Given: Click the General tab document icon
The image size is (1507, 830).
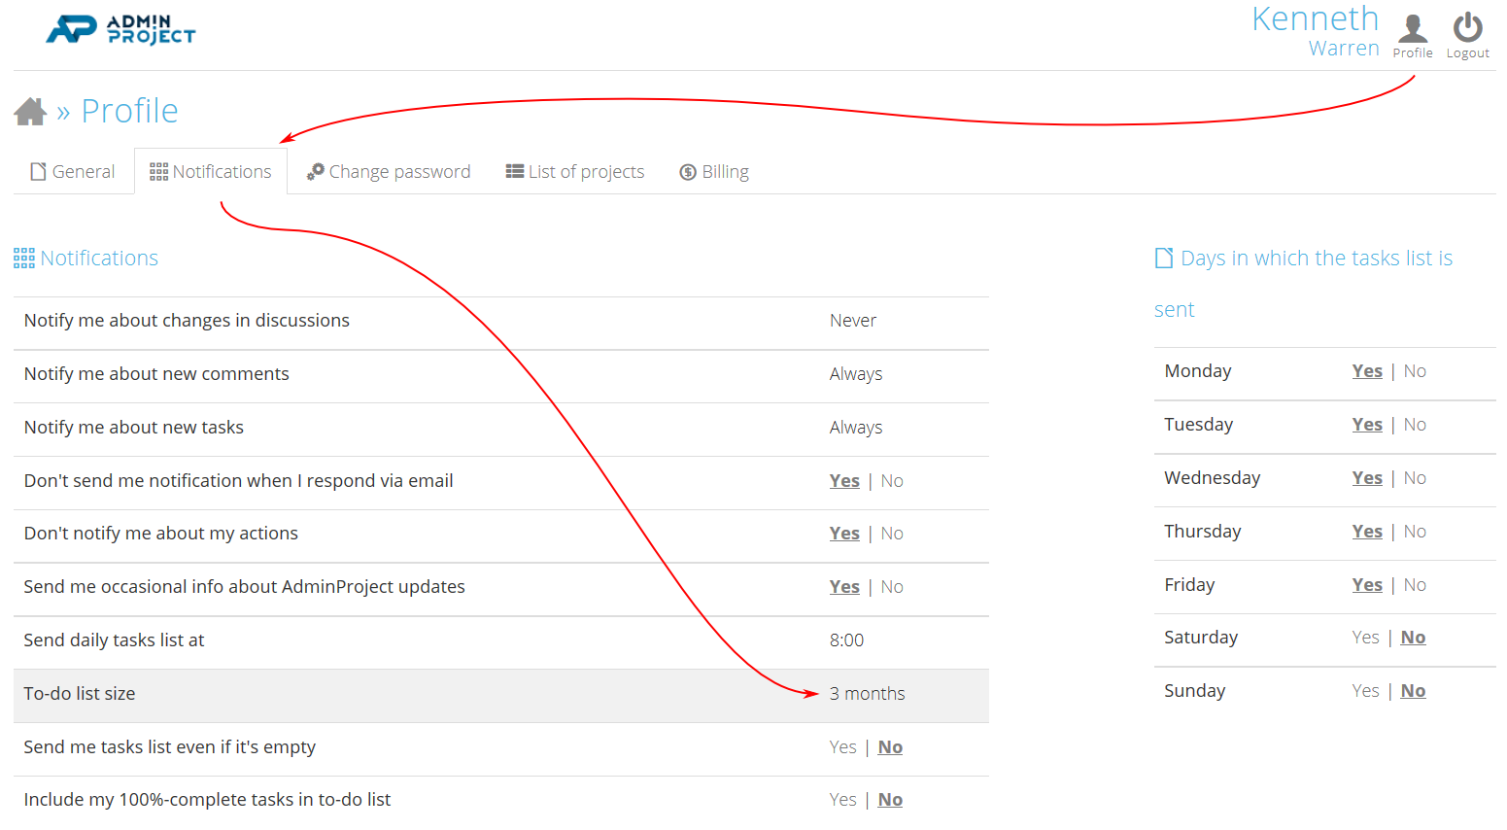Looking at the screenshot, I should click(x=39, y=172).
